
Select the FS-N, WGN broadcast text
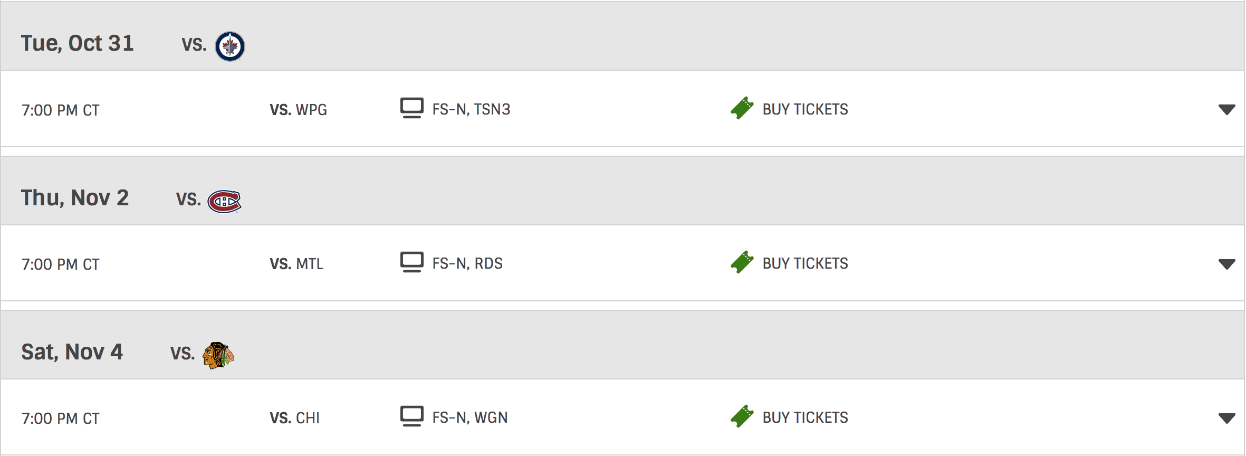pos(469,417)
